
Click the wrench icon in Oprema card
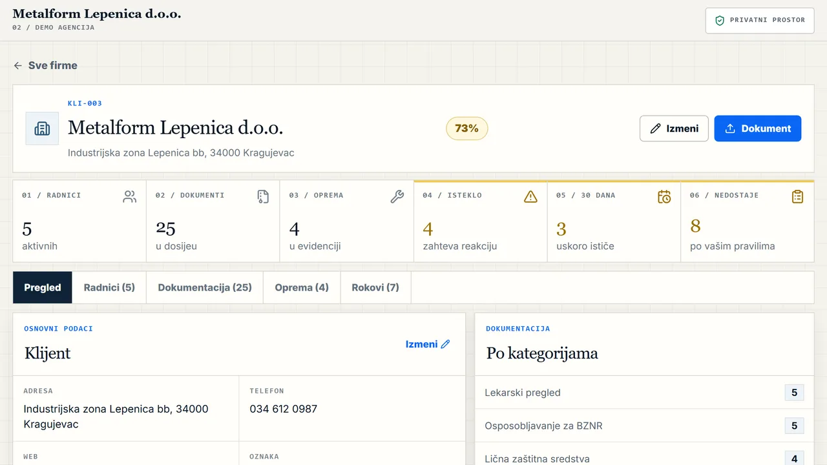pos(397,197)
